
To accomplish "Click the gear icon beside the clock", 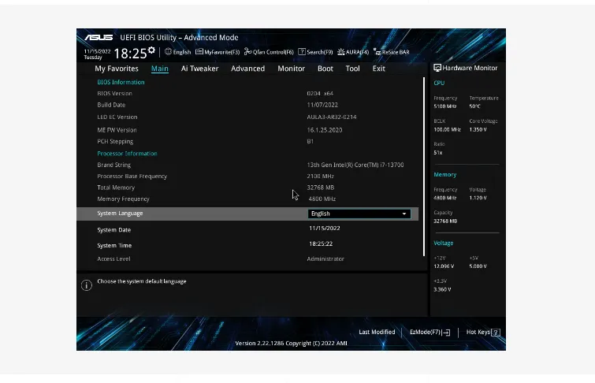I will [x=151, y=50].
